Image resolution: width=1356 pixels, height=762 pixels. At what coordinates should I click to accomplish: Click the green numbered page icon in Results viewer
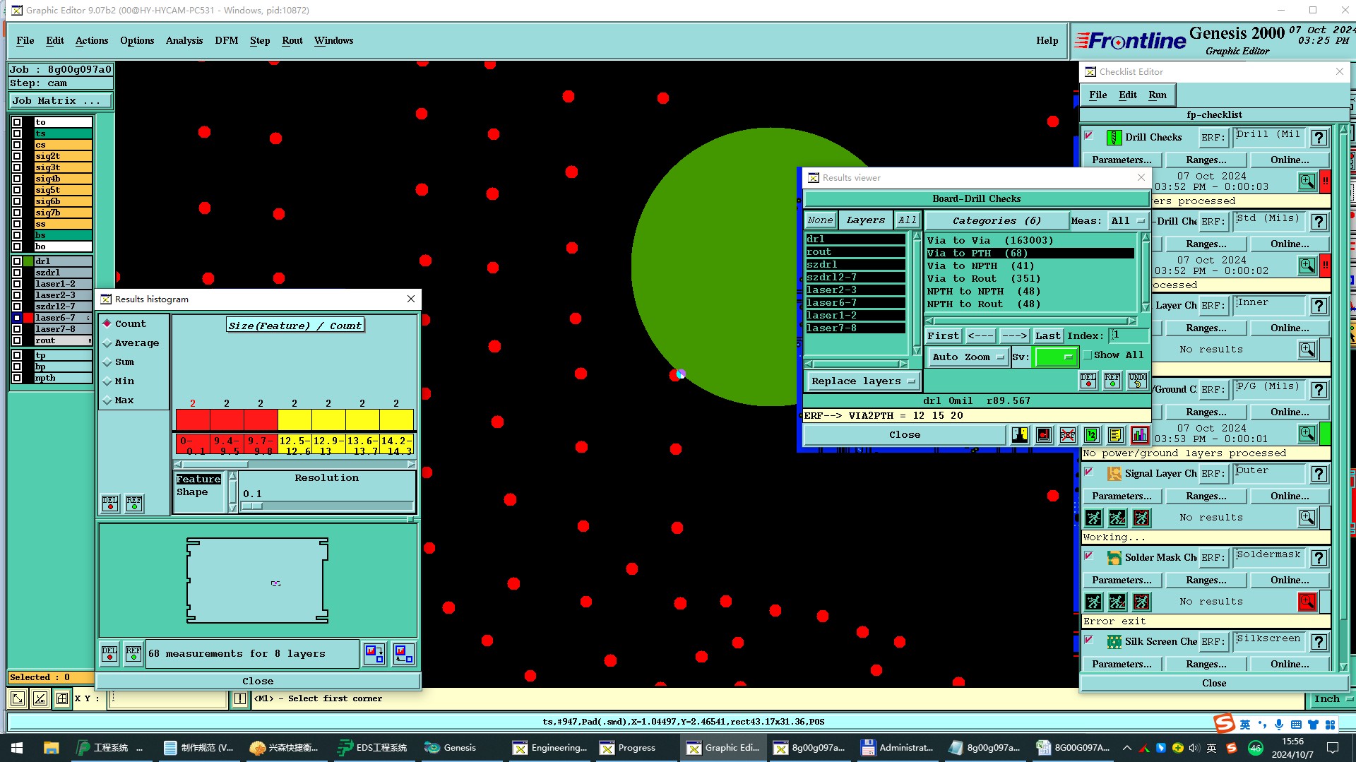pyautogui.click(x=1091, y=435)
